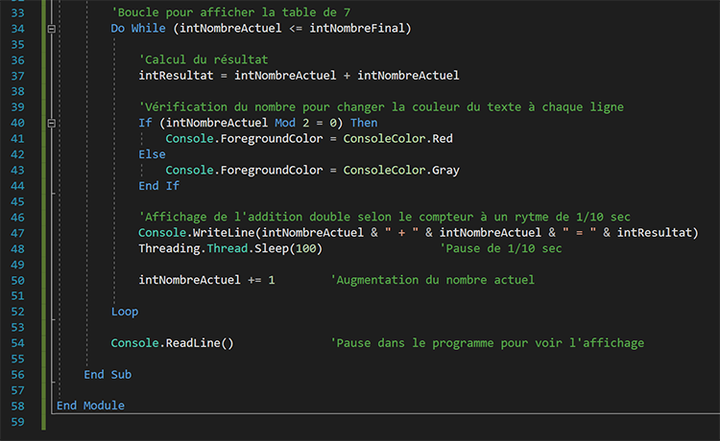The image size is (720, 441).
Task: Click the Mod keyword in the If condition
Action: pos(285,123)
